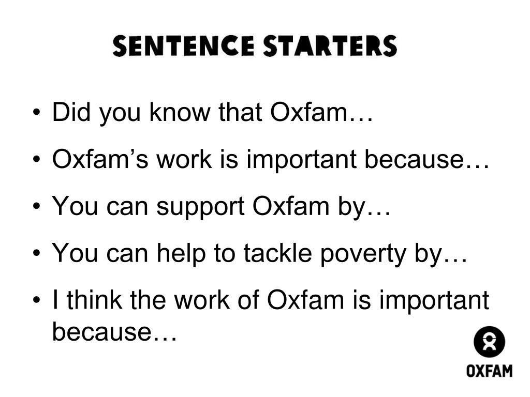Viewport: 530px width, 397px height.
Task: Click the word 'STARTERS' in the title
Action: [x=330, y=46]
